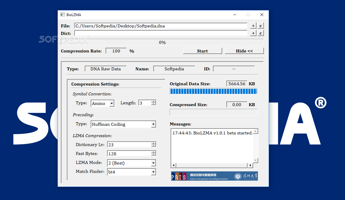Click the Original Data Size progress bar

tap(214, 91)
